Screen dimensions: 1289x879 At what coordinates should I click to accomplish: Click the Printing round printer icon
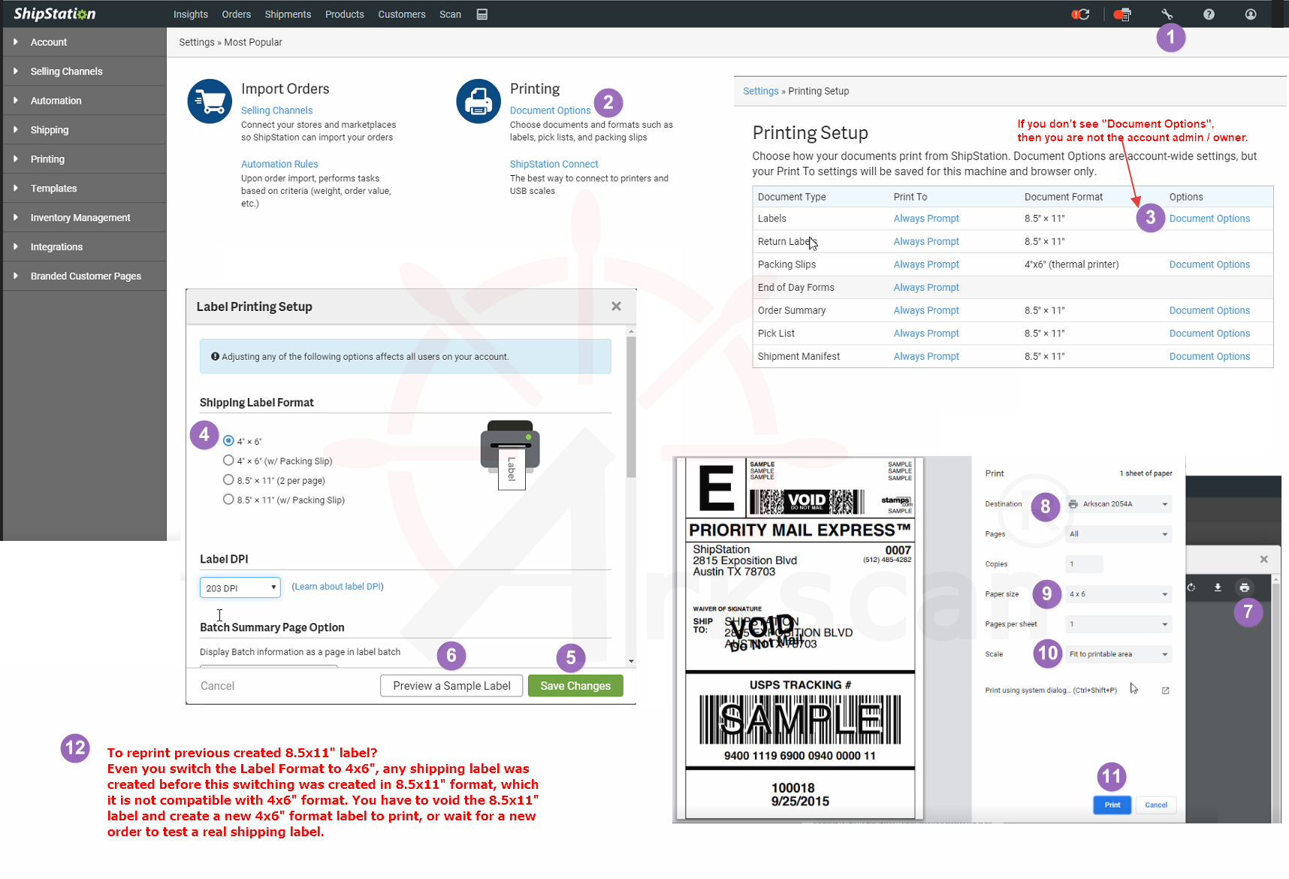(478, 101)
